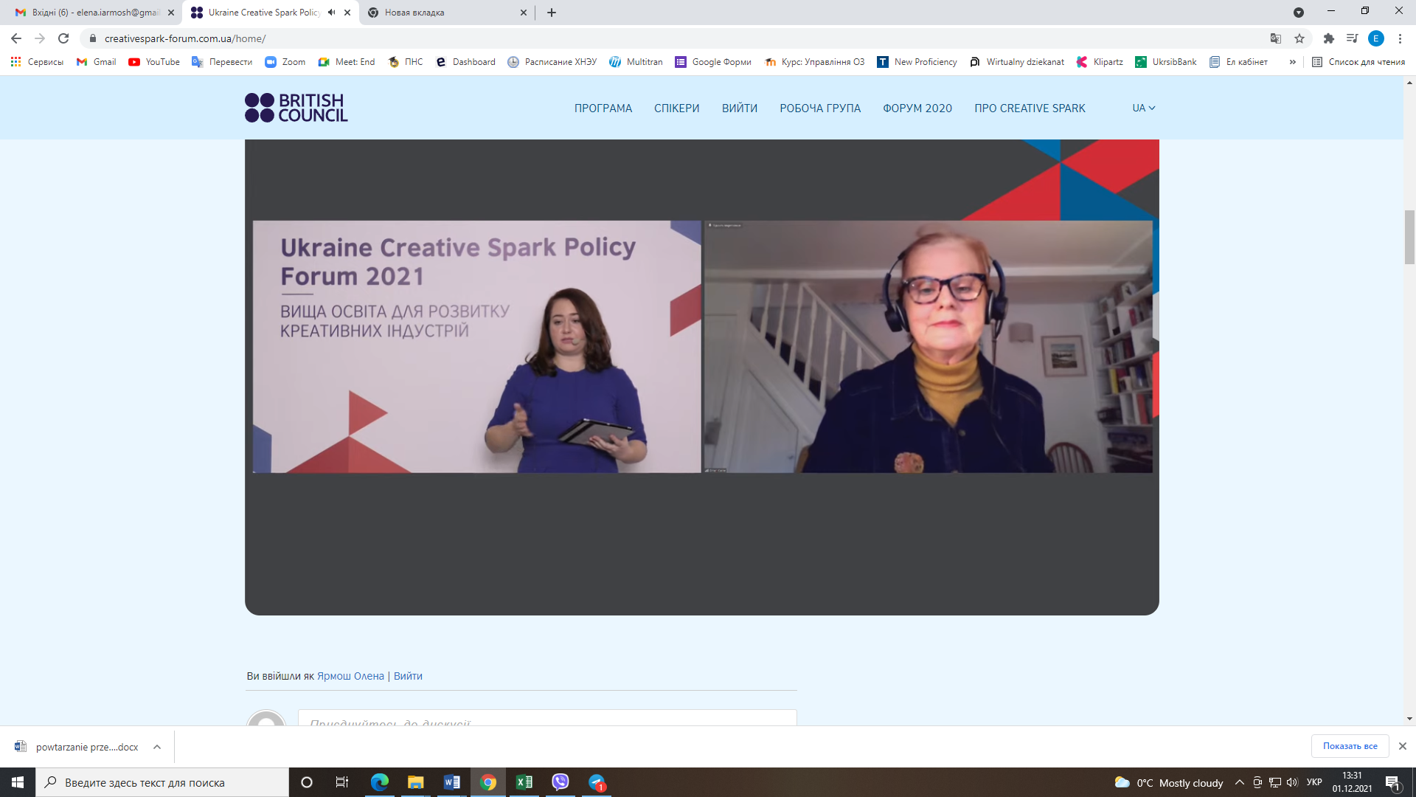Click ВИЙТИ in the site navigation

tap(739, 108)
